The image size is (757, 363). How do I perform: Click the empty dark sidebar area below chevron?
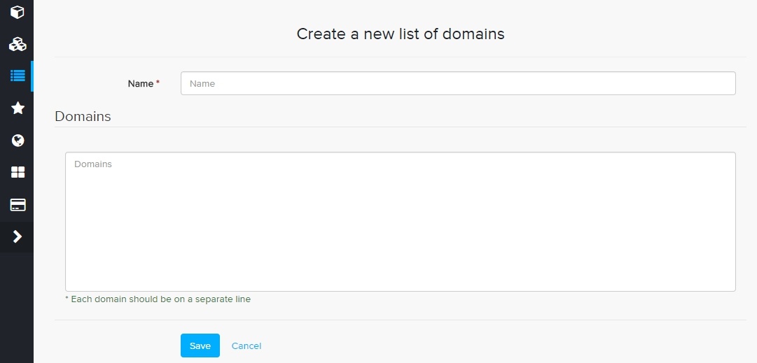(17, 308)
